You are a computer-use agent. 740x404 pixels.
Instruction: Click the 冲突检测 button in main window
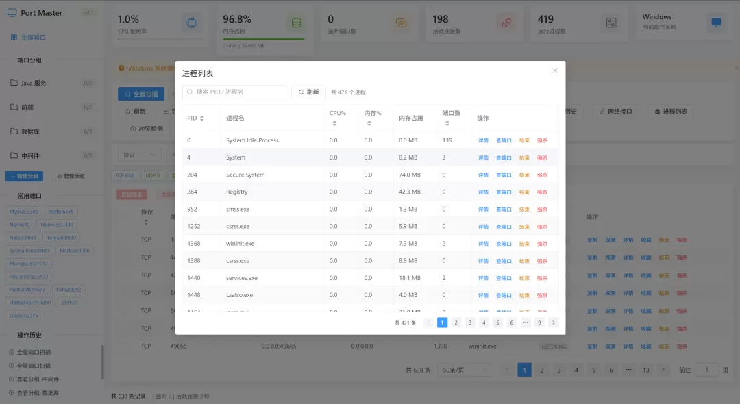point(147,129)
